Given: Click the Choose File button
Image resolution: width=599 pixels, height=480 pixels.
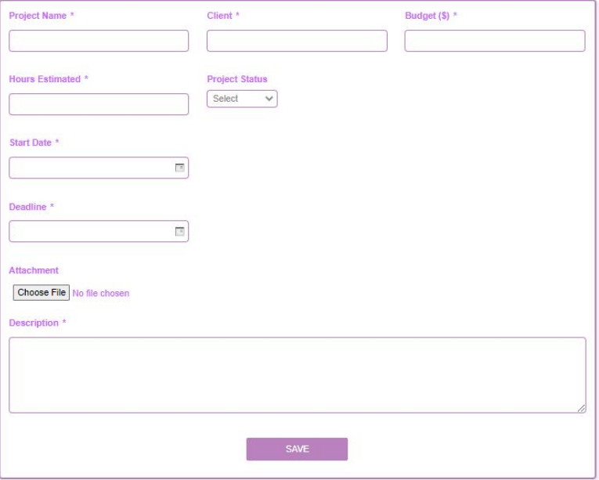Looking at the screenshot, I should click(41, 293).
